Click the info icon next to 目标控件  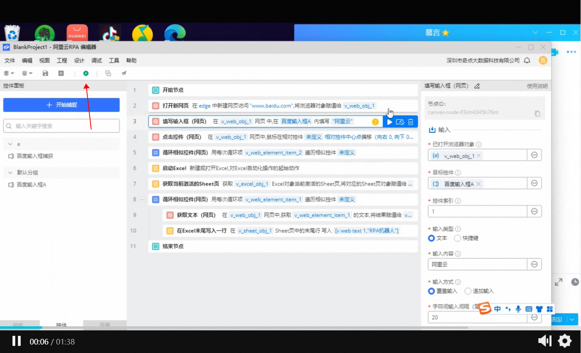click(x=458, y=173)
